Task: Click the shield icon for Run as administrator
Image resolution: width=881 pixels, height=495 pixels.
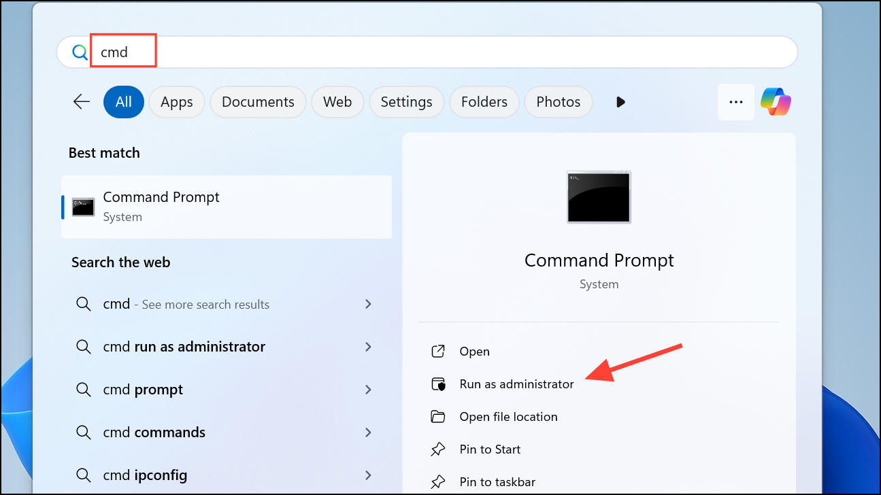Action: click(x=438, y=384)
